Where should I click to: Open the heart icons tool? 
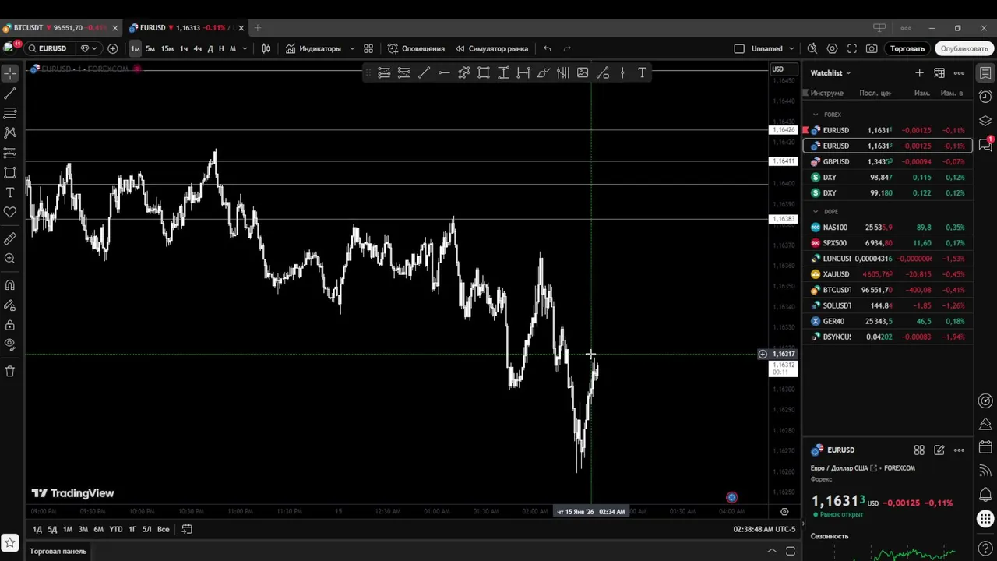coord(10,212)
